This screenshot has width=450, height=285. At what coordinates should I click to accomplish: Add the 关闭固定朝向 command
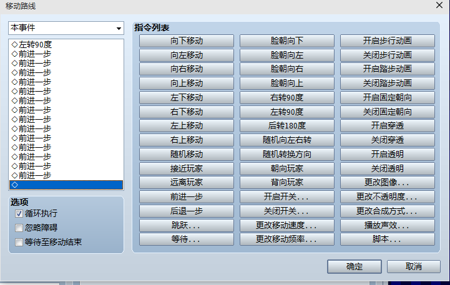(x=388, y=112)
